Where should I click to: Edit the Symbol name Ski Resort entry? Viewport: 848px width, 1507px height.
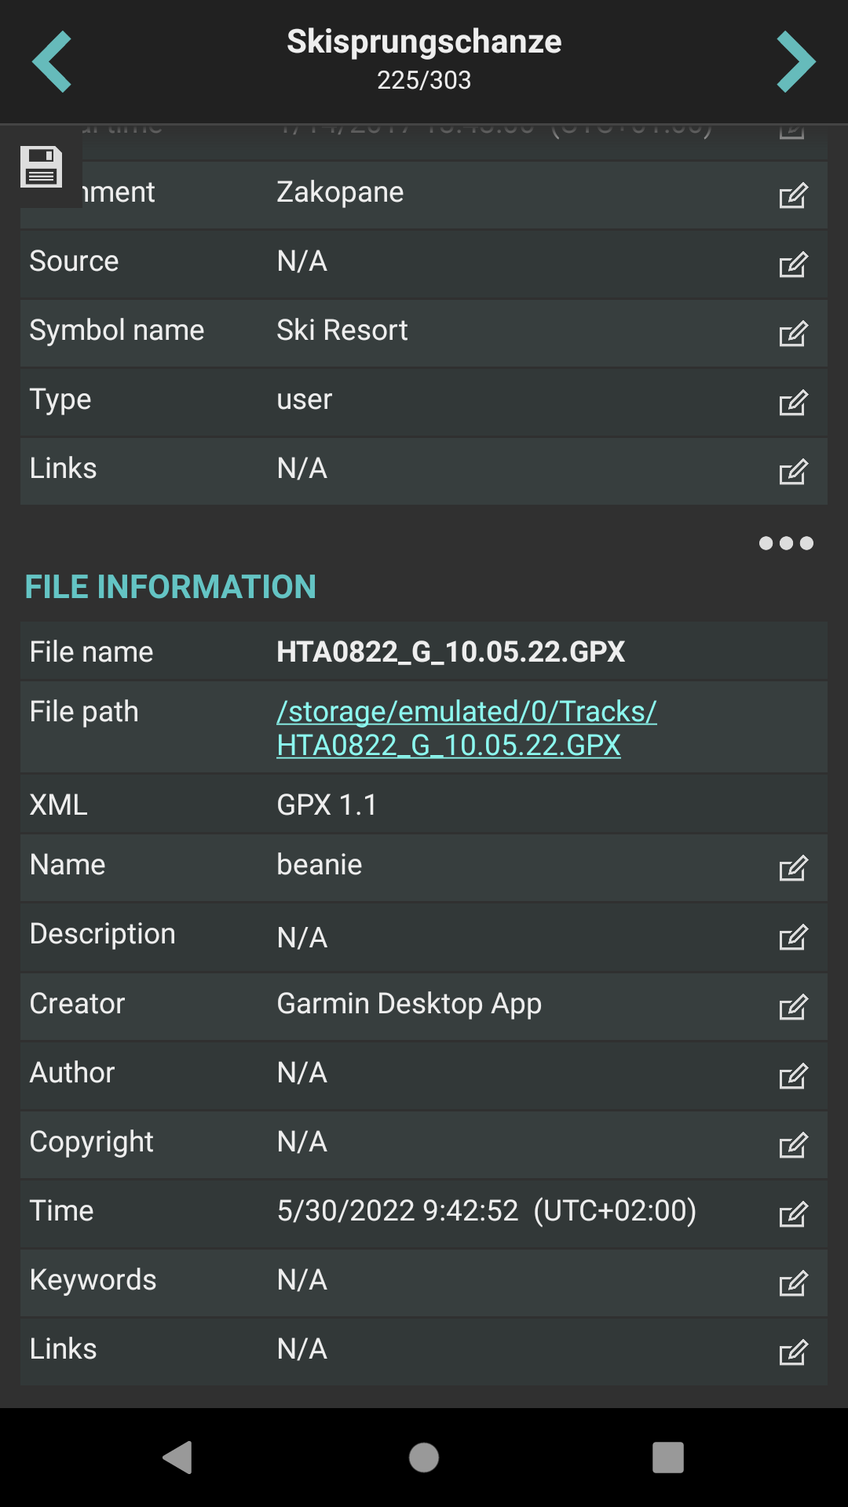click(x=792, y=334)
